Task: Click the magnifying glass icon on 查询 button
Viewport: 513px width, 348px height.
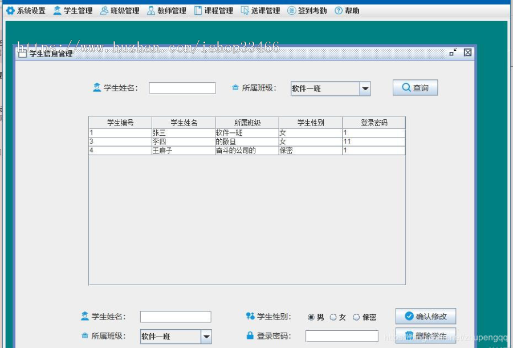Action: tap(406, 87)
